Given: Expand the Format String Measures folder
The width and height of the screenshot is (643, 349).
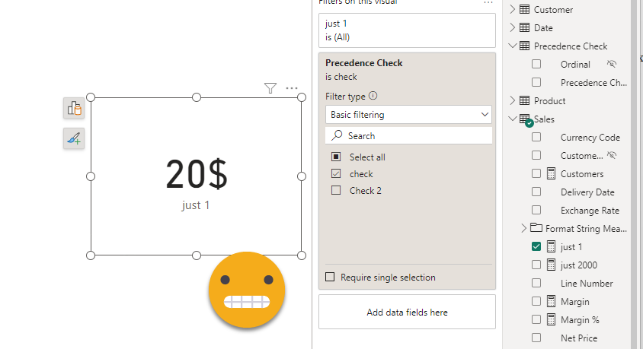Looking at the screenshot, I should (523, 228).
